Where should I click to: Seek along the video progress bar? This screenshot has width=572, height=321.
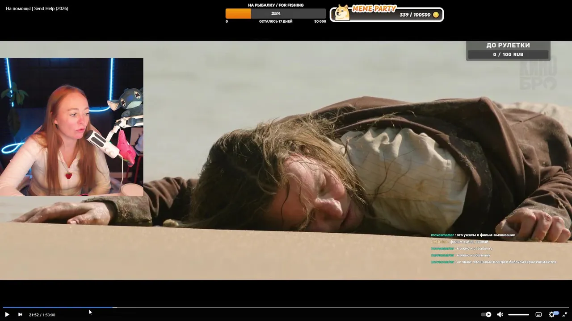click(x=286, y=307)
